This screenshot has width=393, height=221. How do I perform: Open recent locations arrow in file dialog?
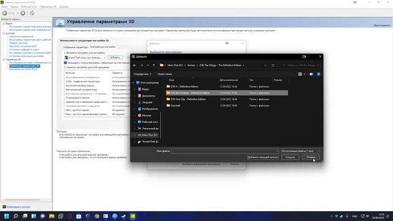coord(147,66)
